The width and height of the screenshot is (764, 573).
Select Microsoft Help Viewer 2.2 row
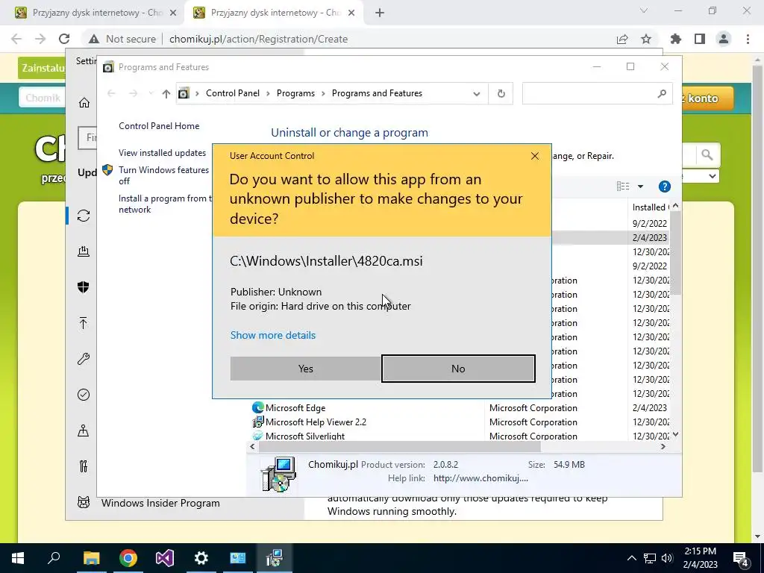461,422
